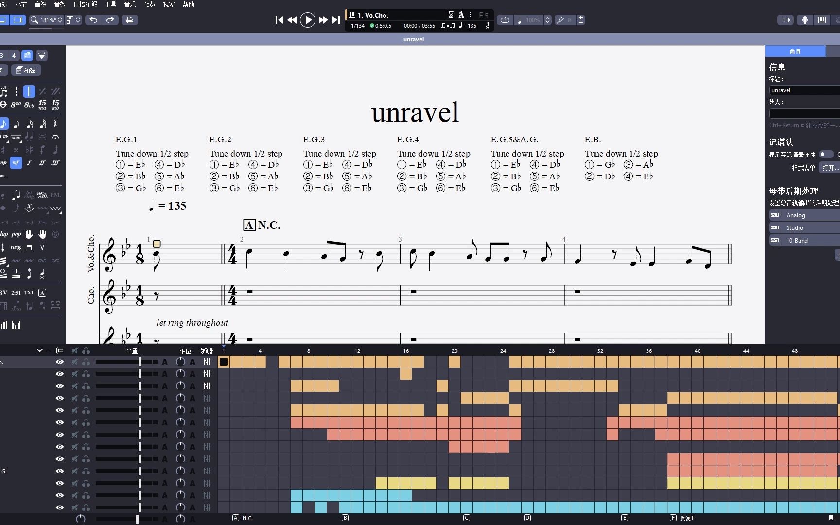Adjust the playback speed 100% stepper
This screenshot has width=840, height=525.
pos(547,20)
